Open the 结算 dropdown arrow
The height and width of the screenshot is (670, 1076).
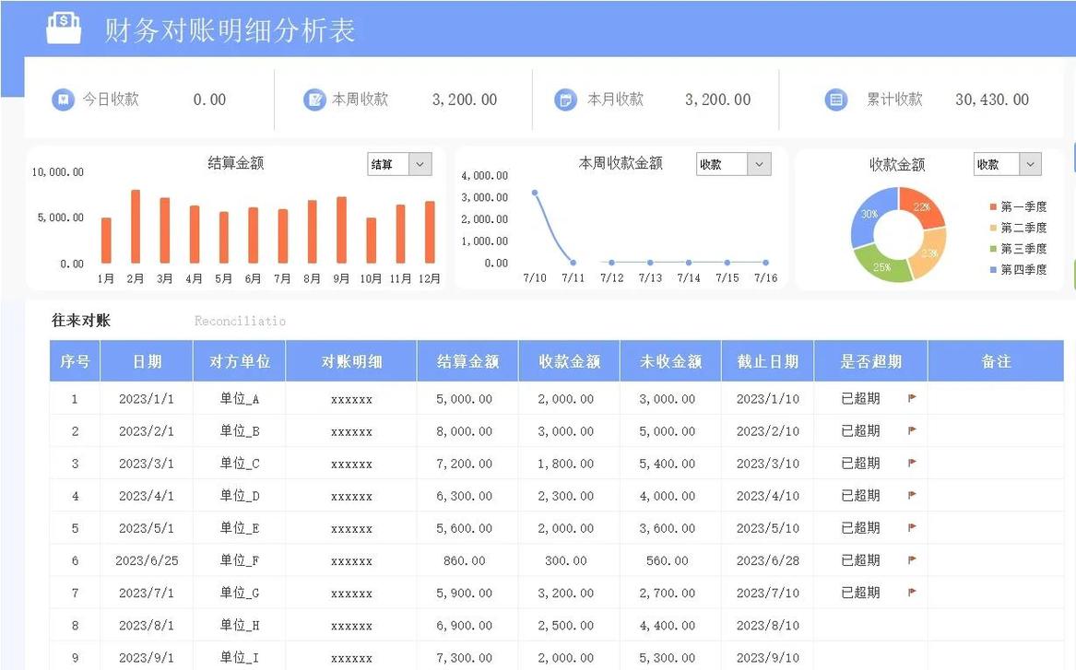(420, 164)
